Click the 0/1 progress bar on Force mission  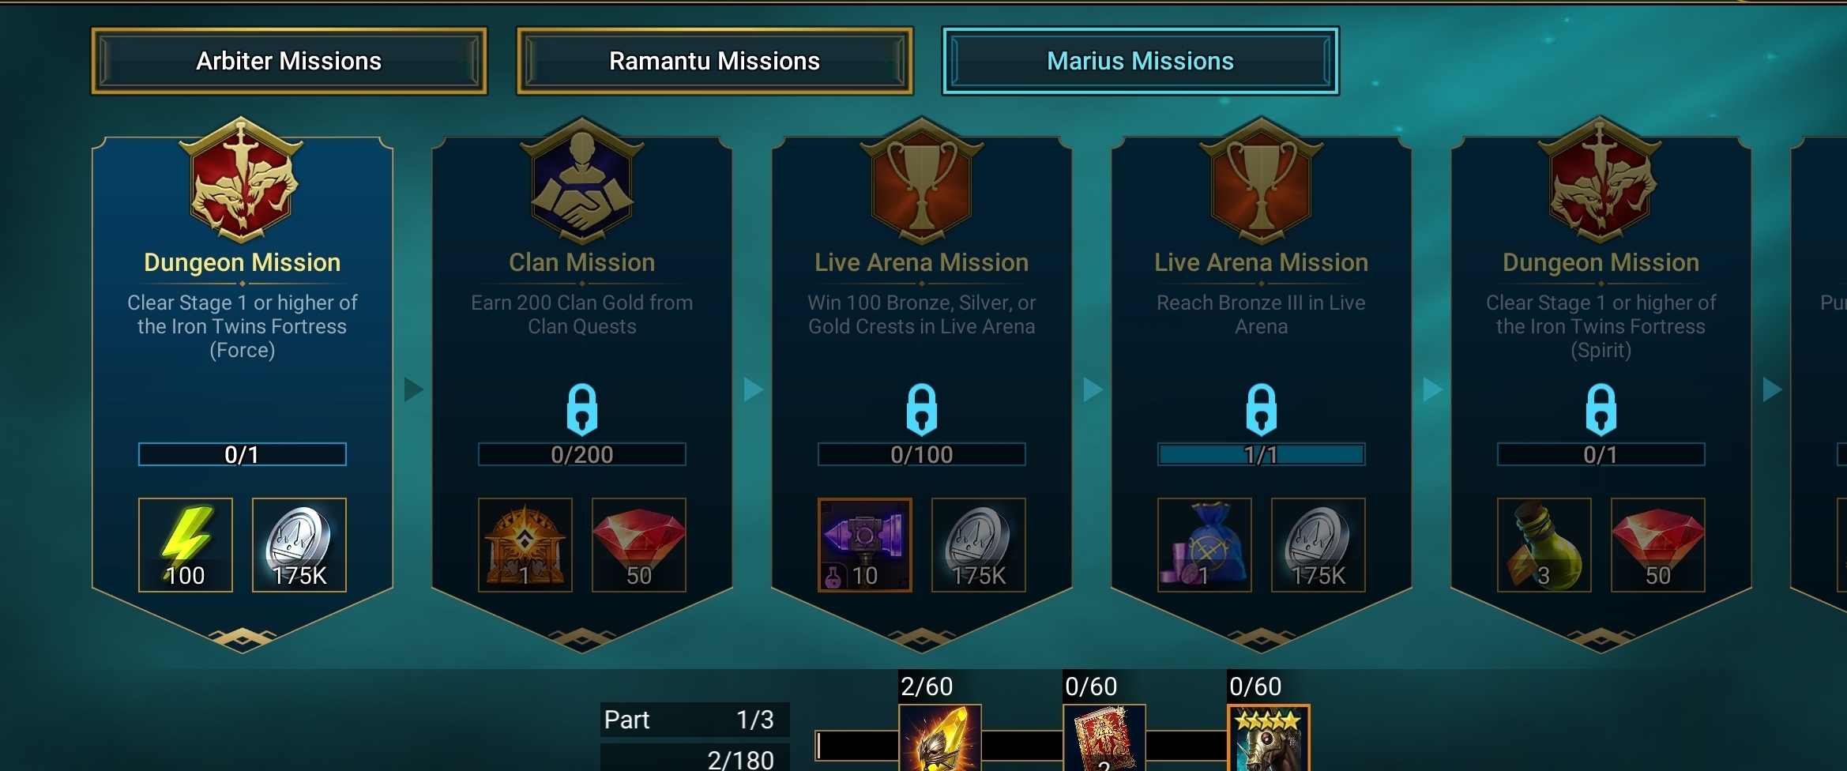(243, 454)
